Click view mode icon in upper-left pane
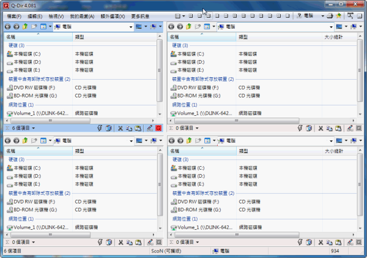The image size is (367, 258). coord(43,27)
